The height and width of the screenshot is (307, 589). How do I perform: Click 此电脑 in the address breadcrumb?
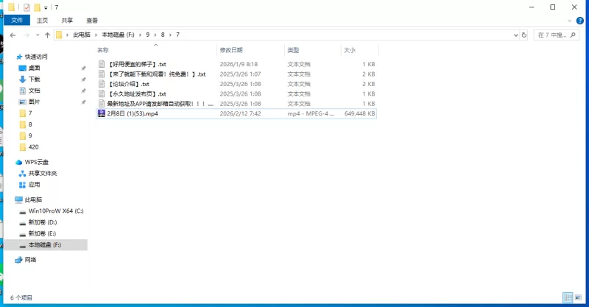tap(82, 35)
